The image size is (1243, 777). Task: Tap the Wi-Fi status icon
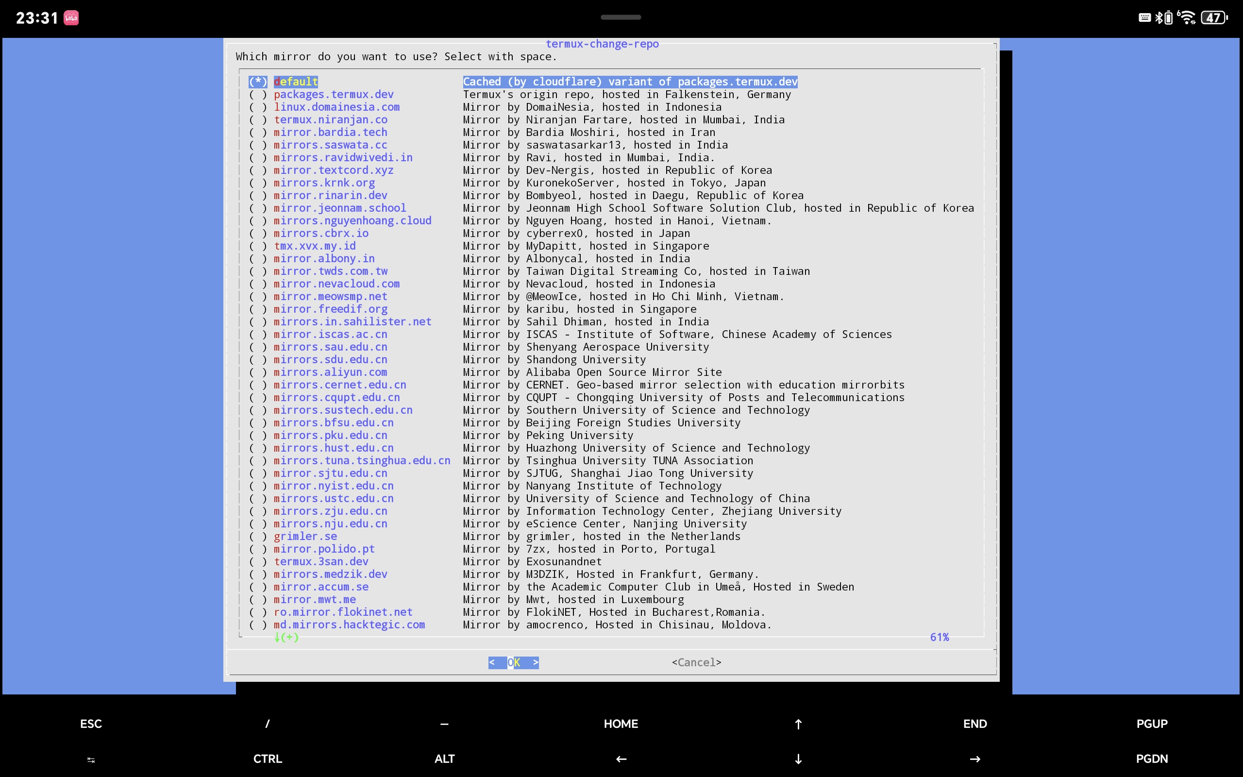coord(1187,18)
